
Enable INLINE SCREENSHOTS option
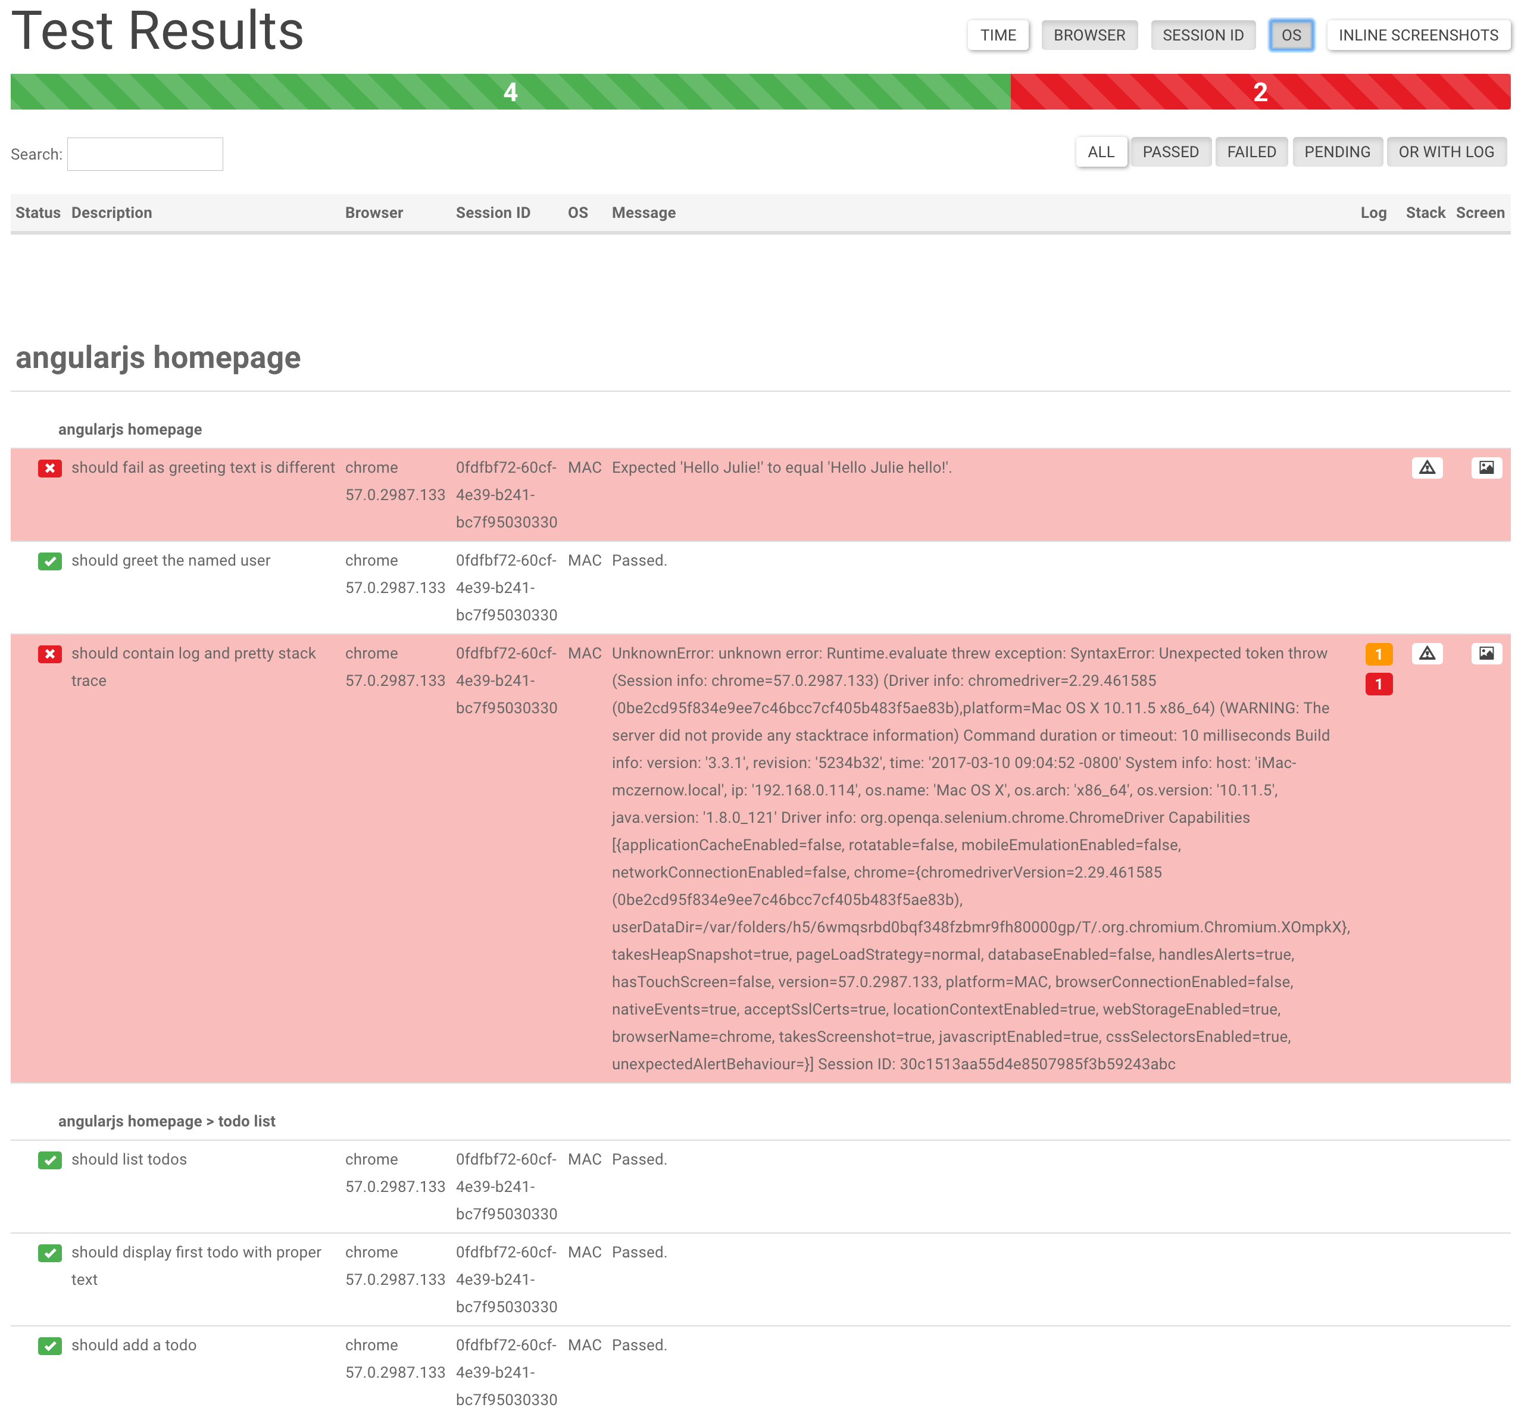click(x=1418, y=35)
